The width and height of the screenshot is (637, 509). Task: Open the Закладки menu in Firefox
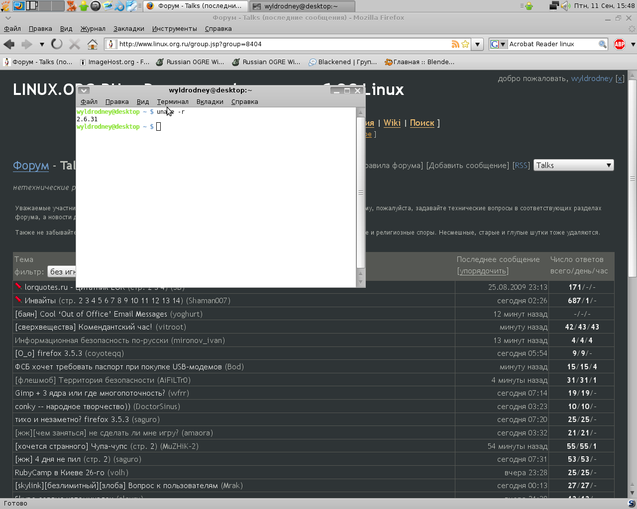128,29
